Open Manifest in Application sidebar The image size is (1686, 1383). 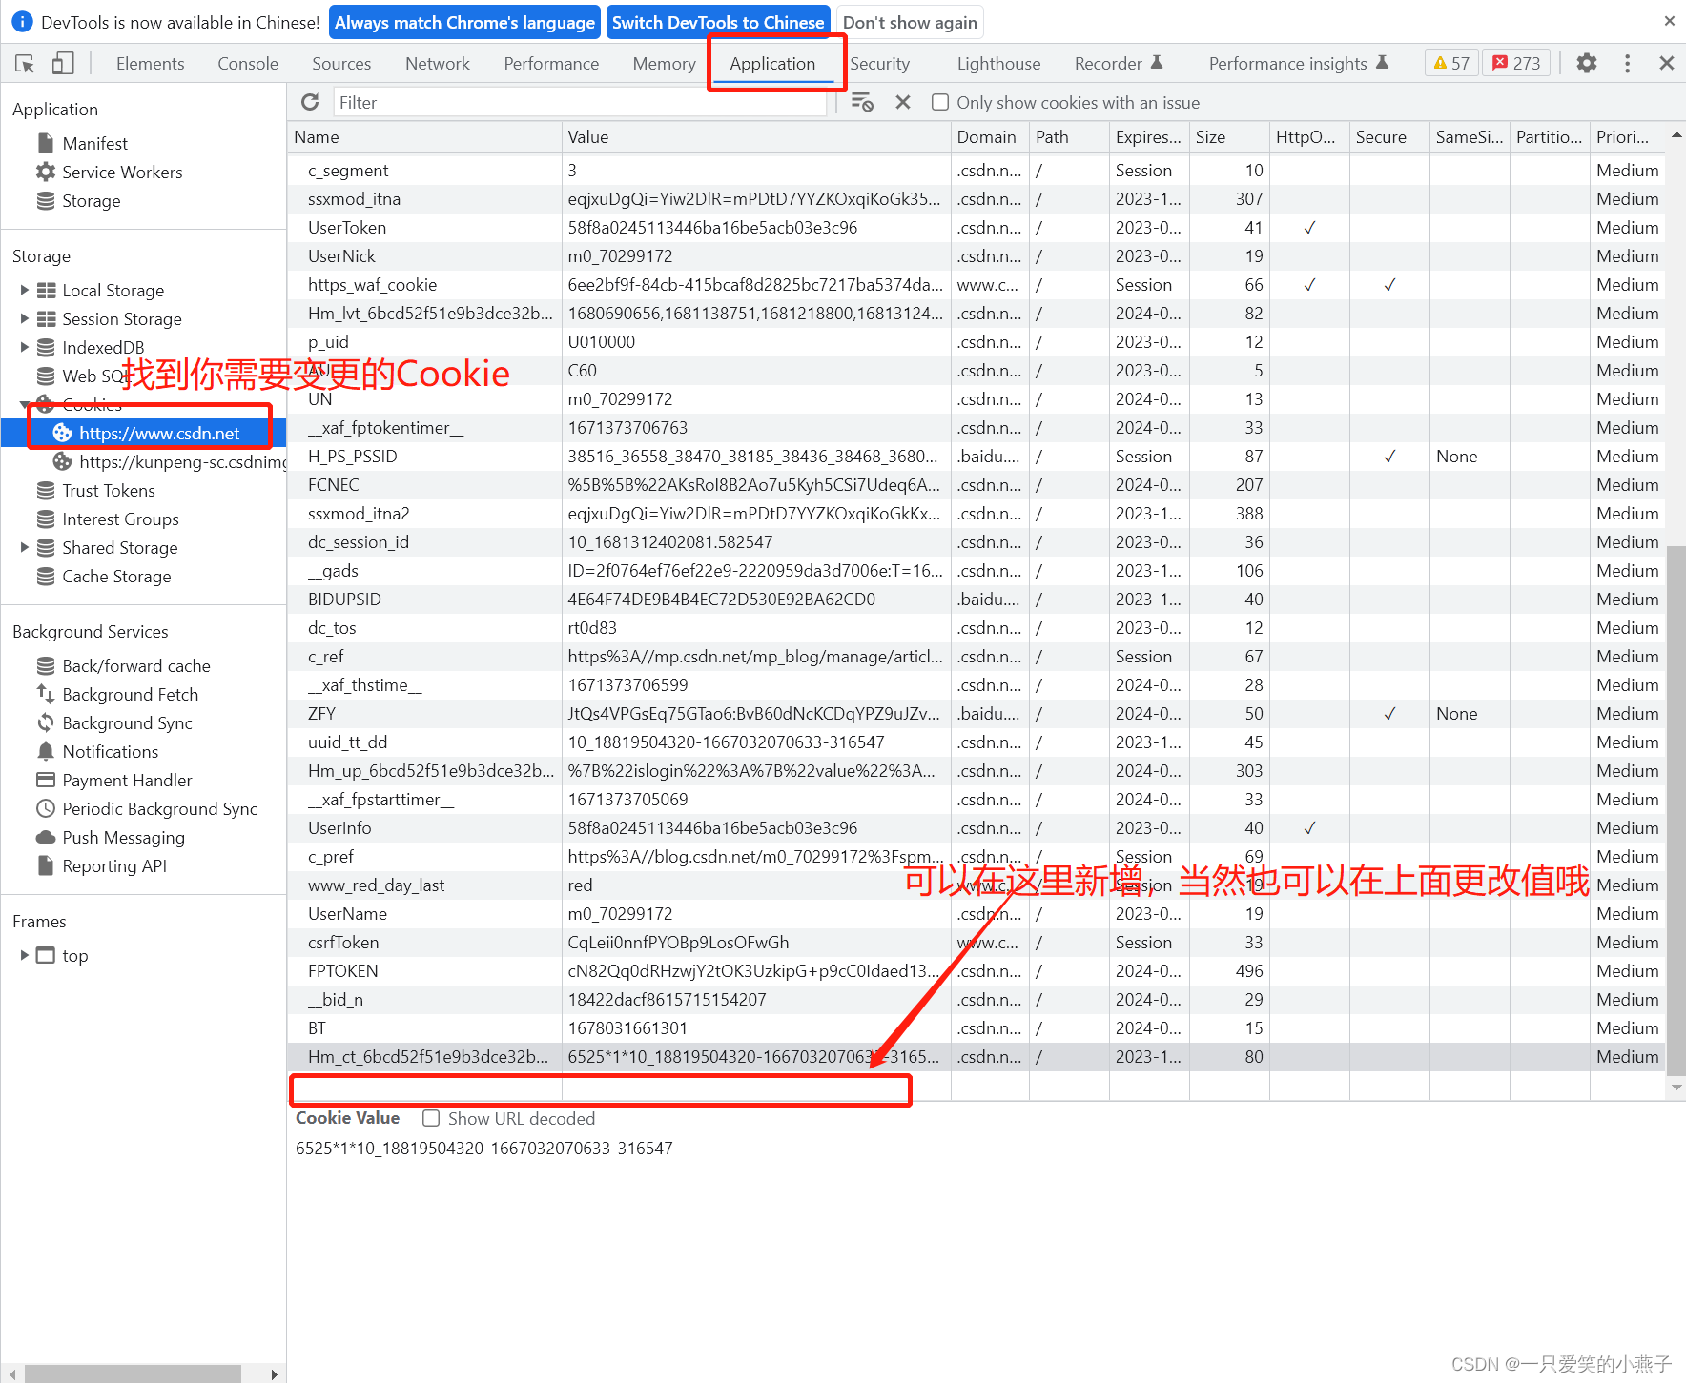pos(94,144)
